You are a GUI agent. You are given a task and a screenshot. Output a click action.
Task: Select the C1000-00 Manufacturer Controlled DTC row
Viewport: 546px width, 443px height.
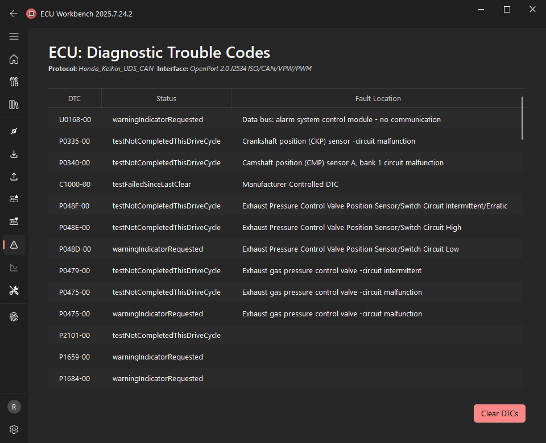pos(284,185)
